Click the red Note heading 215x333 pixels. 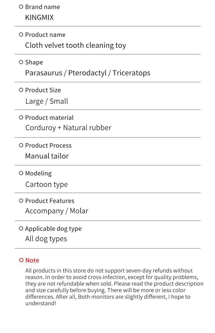[32, 260]
